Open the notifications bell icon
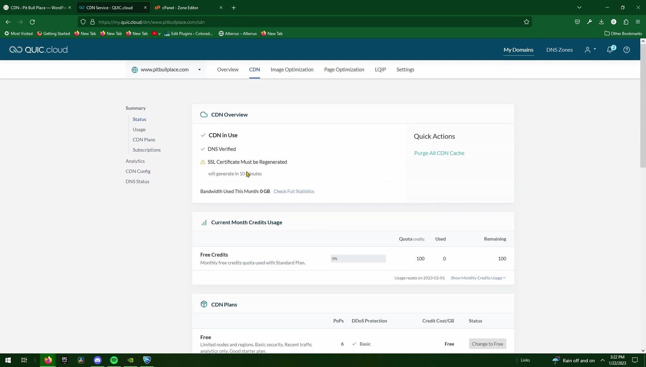The height and width of the screenshot is (367, 646). click(x=610, y=49)
